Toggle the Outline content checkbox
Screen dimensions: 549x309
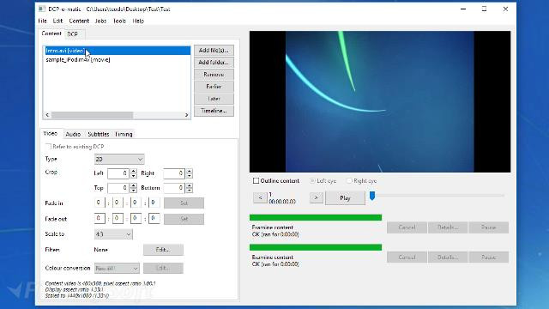click(256, 181)
